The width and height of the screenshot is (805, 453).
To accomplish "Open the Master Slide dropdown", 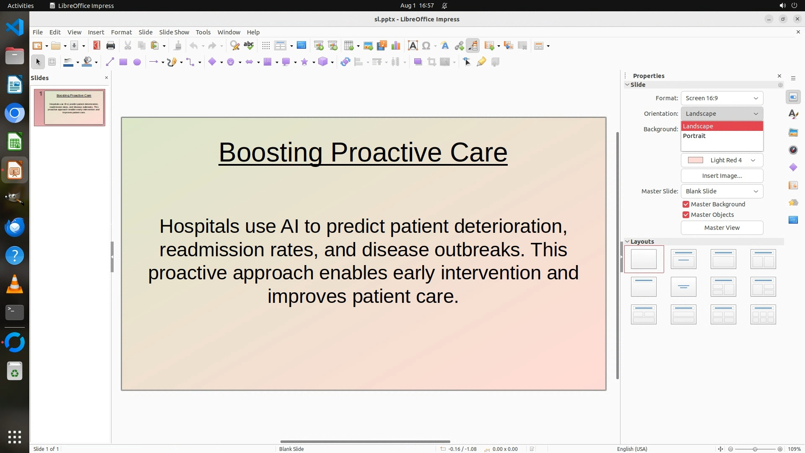I will (x=722, y=191).
